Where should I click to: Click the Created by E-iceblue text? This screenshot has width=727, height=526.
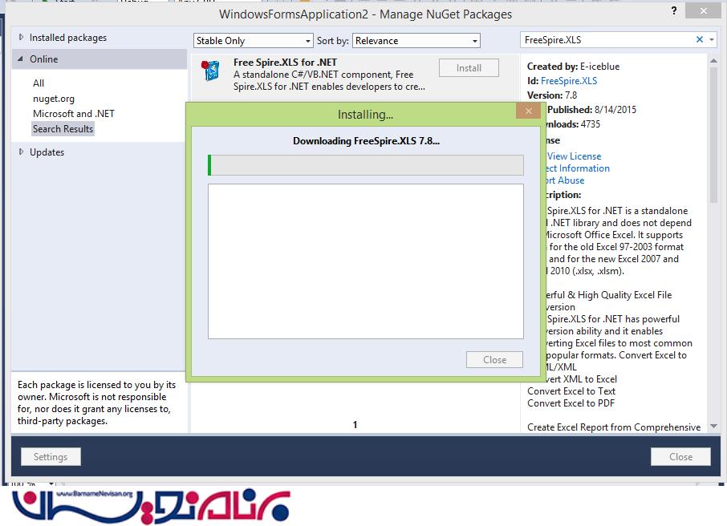[573, 67]
